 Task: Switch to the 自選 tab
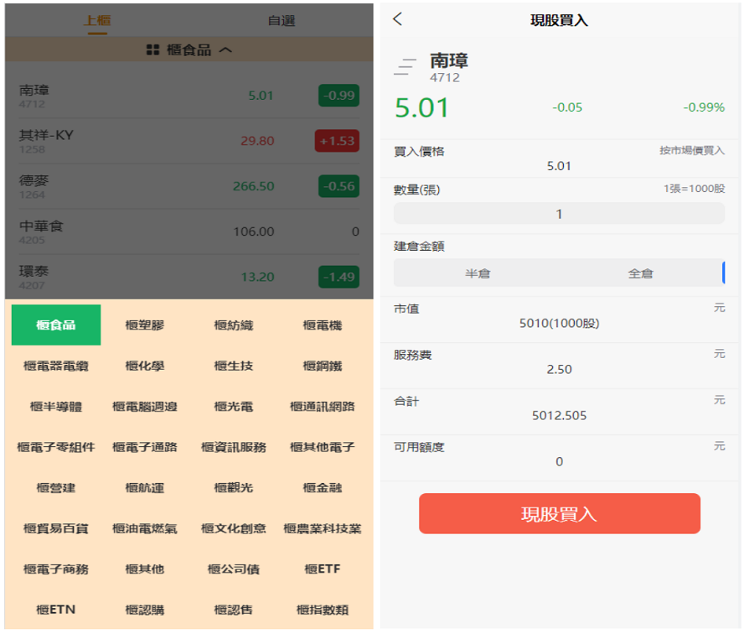[281, 20]
